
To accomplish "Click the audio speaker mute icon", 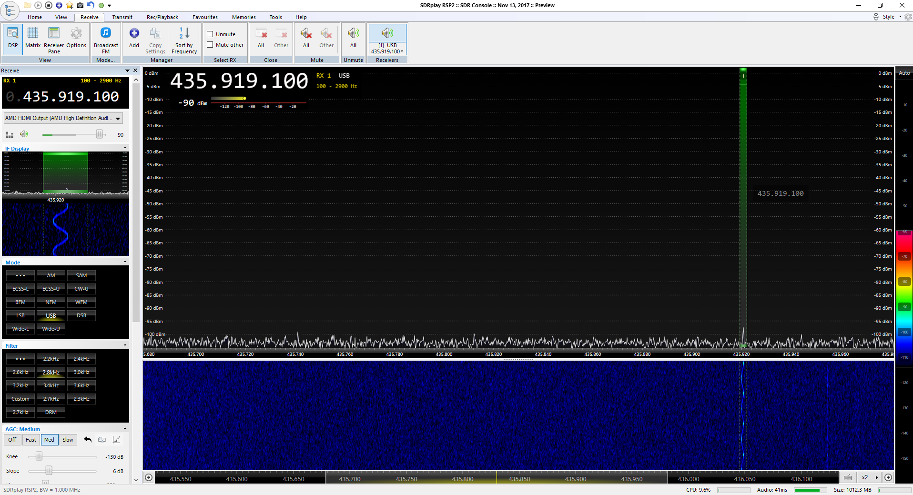I will coord(24,134).
